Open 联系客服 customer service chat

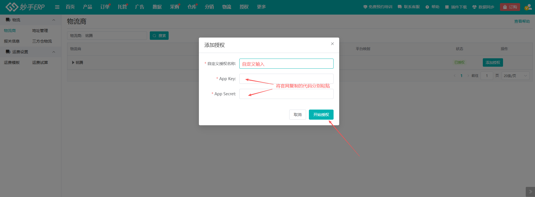[400, 7]
